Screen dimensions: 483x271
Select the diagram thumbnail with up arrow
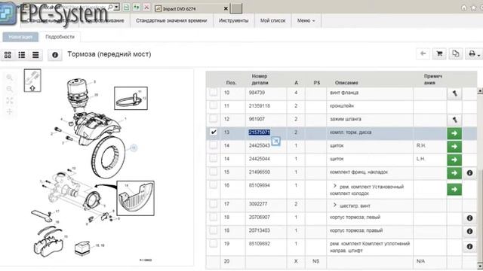(32, 81)
